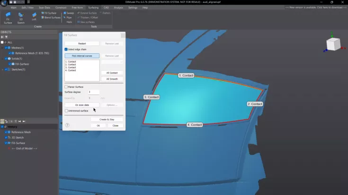
Task: Jump to last history step icon
Action: (x=24, y=121)
